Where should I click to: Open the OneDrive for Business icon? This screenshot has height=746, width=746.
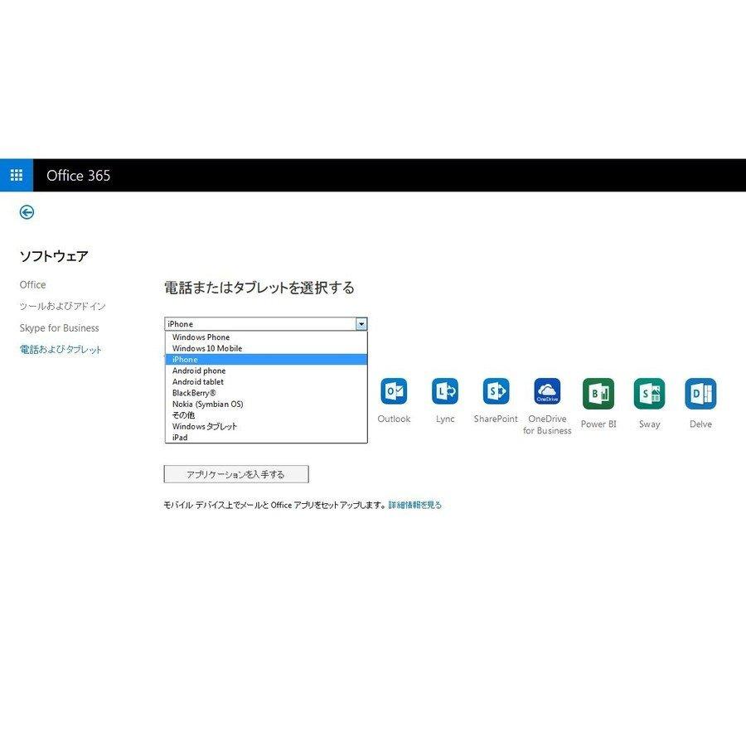coord(547,391)
